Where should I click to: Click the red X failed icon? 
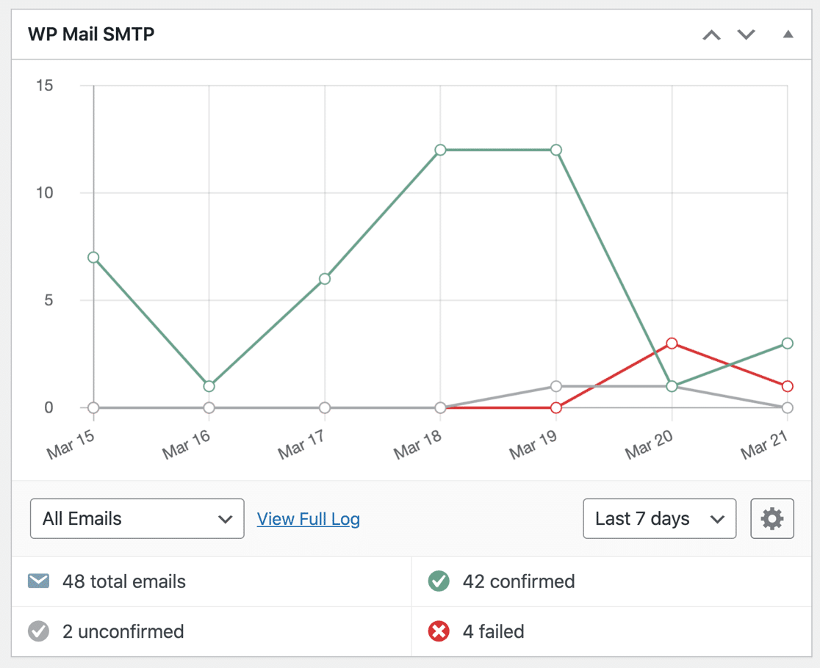click(438, 631)
